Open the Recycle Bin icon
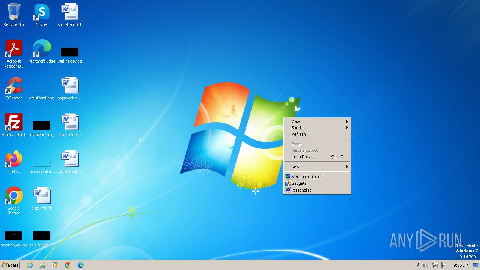The height and width of the screenshot is (270, 480). tap(13, 15)
